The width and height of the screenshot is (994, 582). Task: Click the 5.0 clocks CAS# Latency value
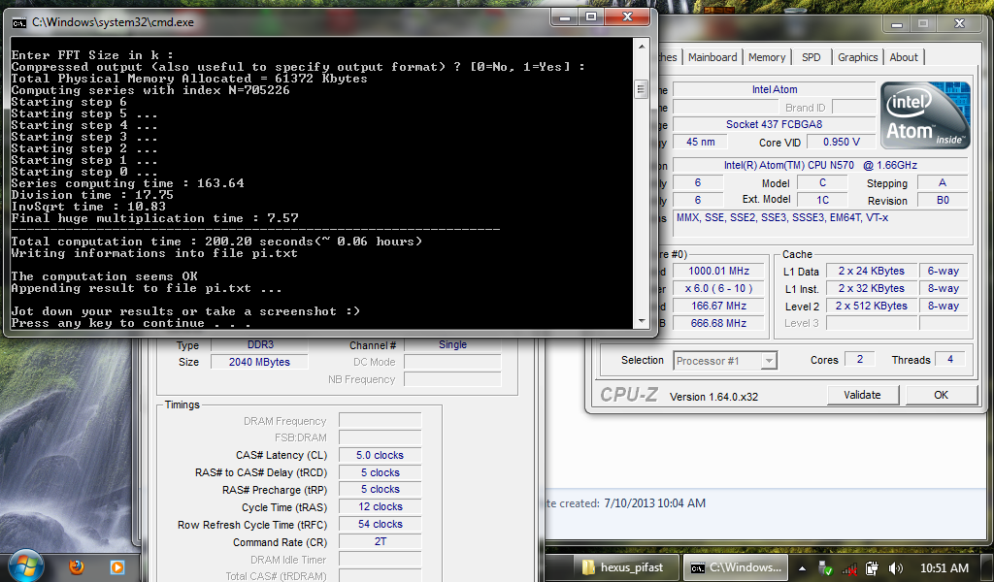(380, 455)
